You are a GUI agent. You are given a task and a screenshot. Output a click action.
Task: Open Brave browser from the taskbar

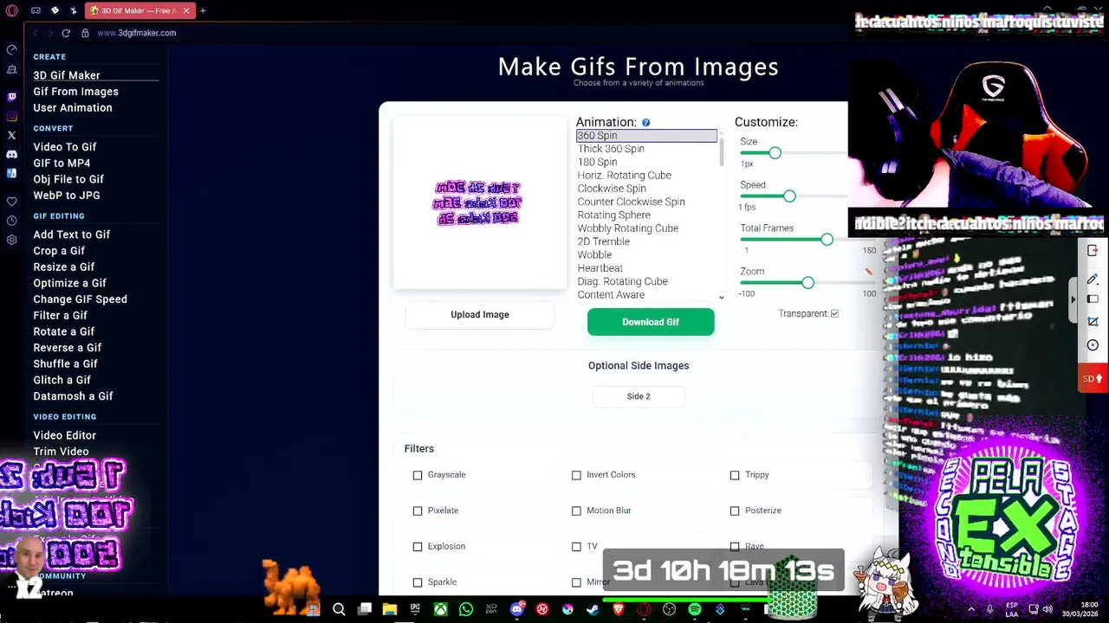pyautogui.click(x=619, y=609)
